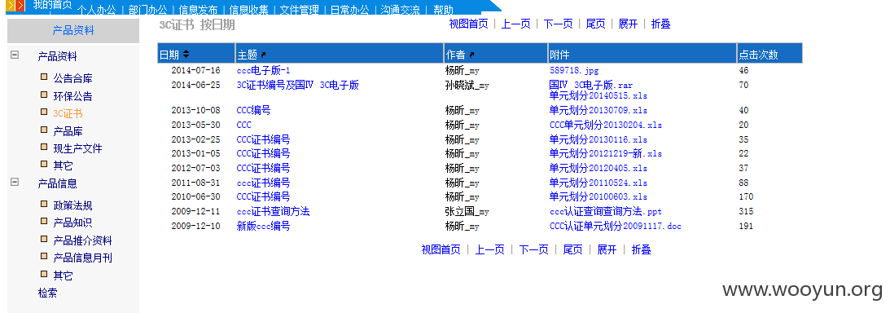Go to top 上一页 link

click(515, 24)
